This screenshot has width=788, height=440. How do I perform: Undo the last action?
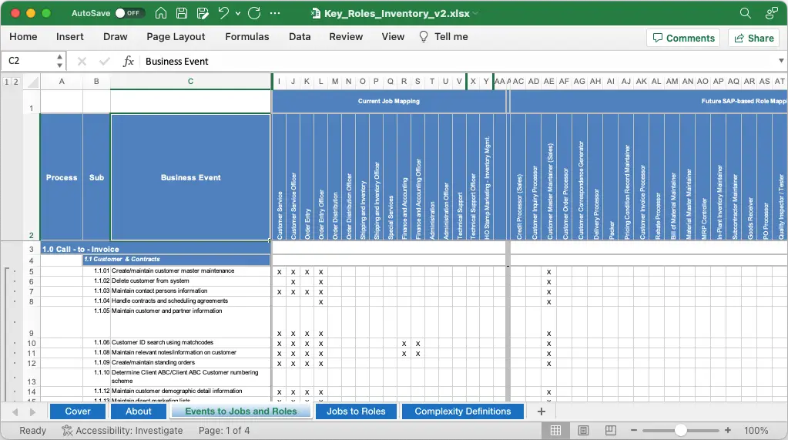(x=223, y=13)
